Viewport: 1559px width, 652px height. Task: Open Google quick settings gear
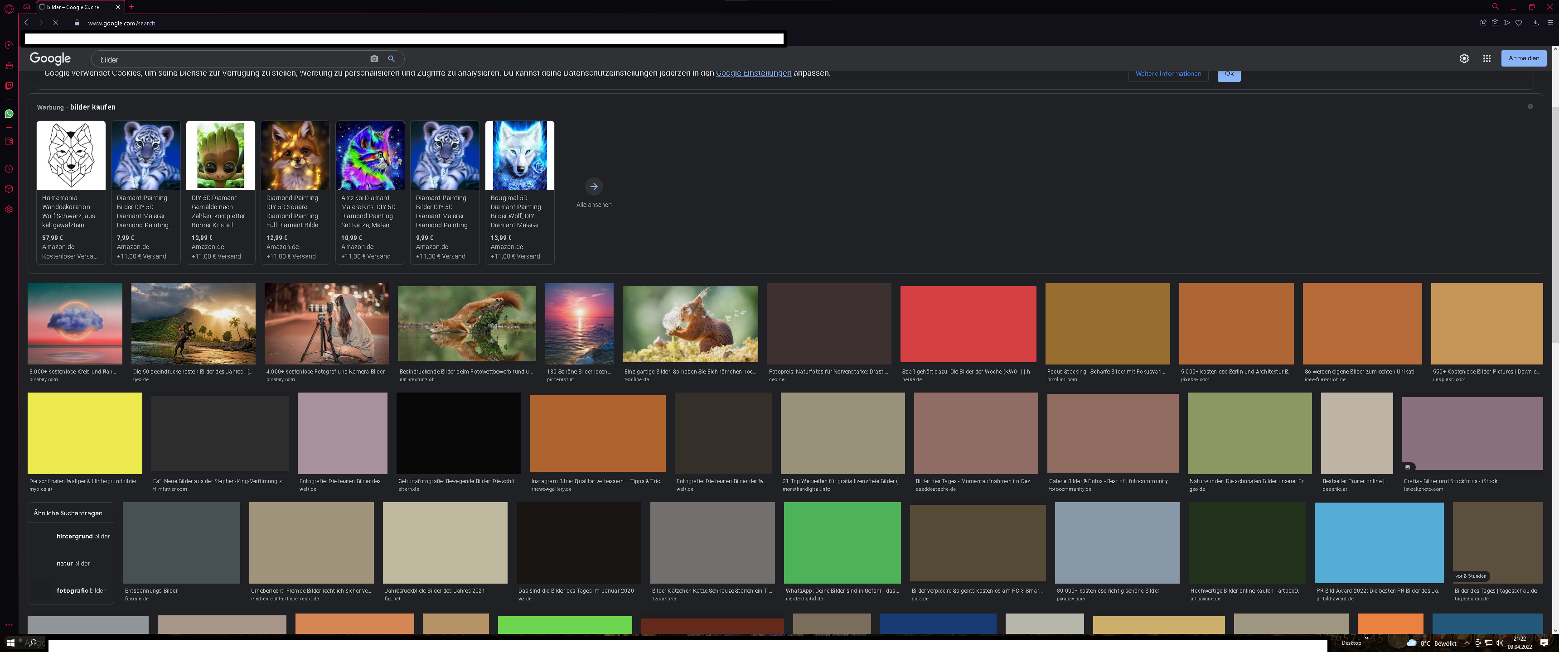1464,59
